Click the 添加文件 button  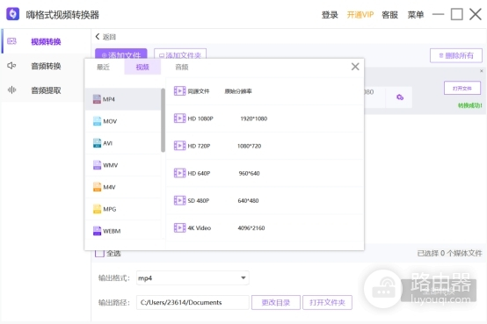point(121,54)
